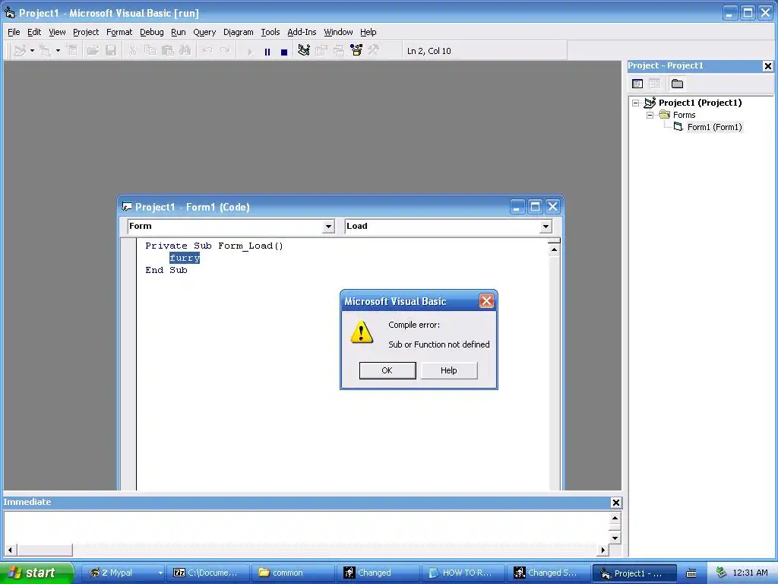Viewport: 778px width, 584px height.
Task: Close the Immediate window panel
Action: 615,503
